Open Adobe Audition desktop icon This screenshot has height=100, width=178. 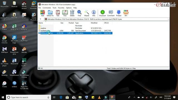click(24, 62)
